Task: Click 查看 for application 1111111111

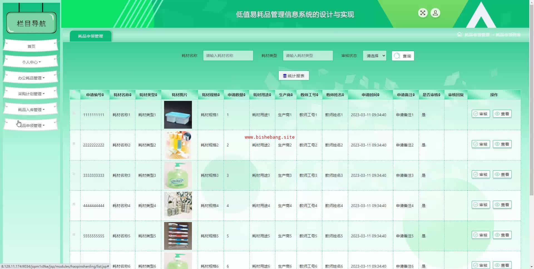Action: pos(502,114)
